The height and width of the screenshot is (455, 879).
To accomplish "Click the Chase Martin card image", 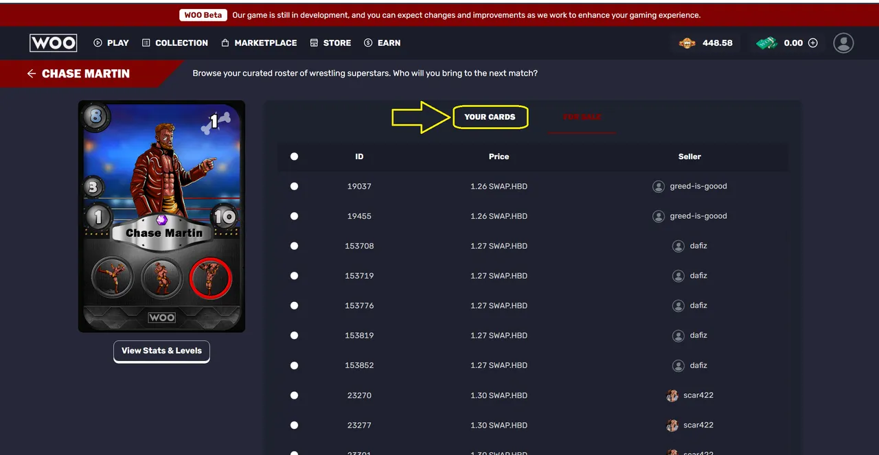I will pos(161,217).
